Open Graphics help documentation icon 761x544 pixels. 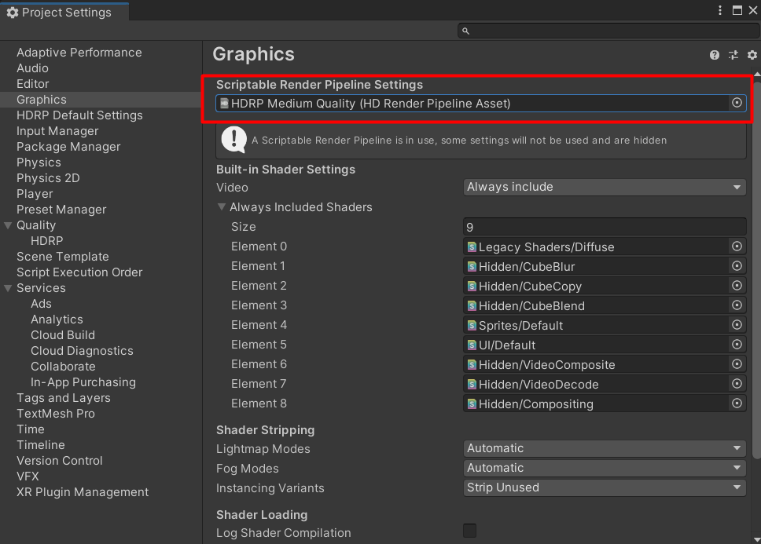(x=714, y=55)
